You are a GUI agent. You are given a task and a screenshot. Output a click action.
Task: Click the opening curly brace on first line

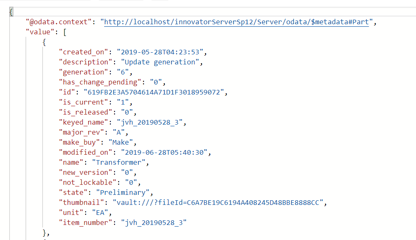pos(11,12)
